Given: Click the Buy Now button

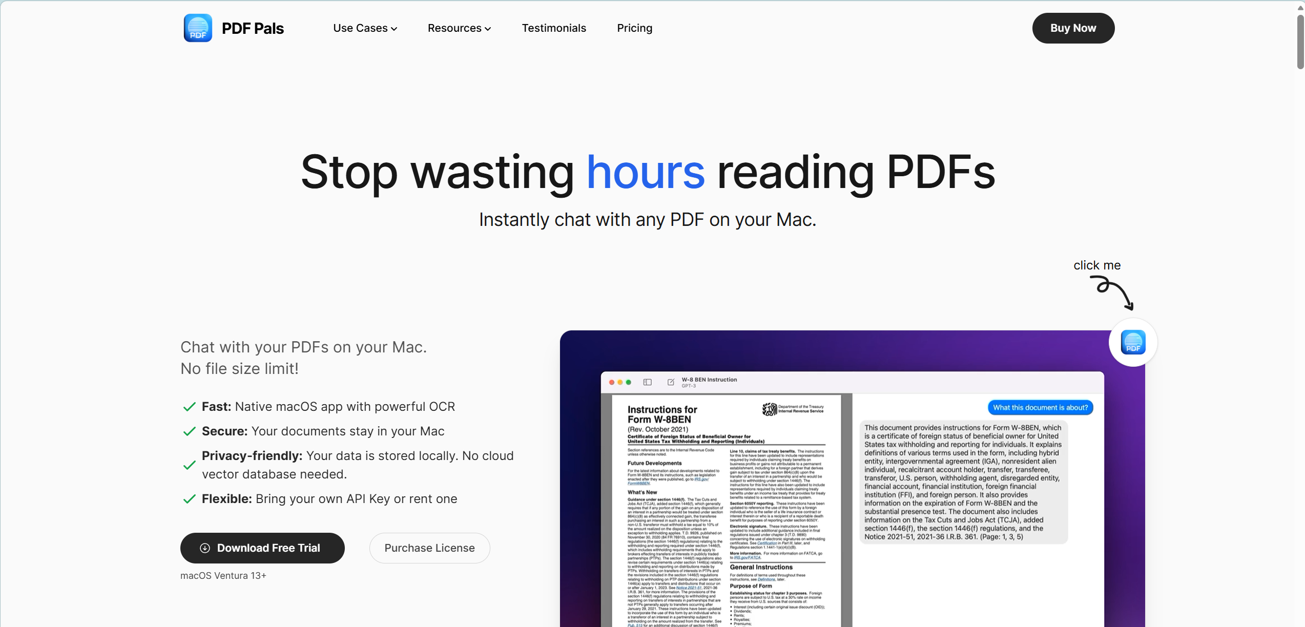Looking at the screenshot, I should coord(1073,28).
